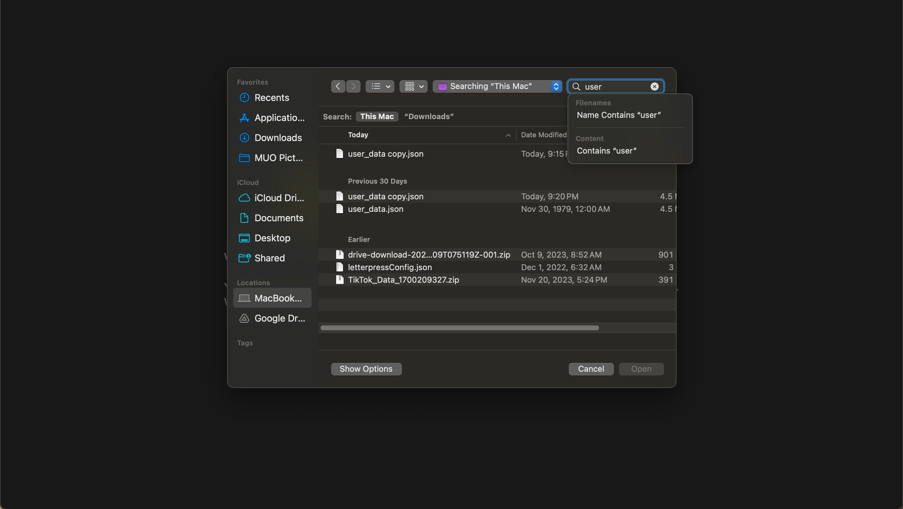The width and height of the screenshot is (903, 509).
Task: Keep searching This Mac scope
Action: tap(377, 116)
